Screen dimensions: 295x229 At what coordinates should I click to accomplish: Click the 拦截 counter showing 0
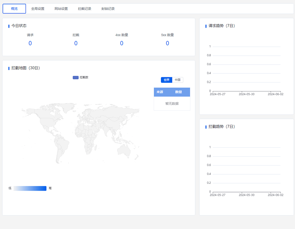click(76, 43)
